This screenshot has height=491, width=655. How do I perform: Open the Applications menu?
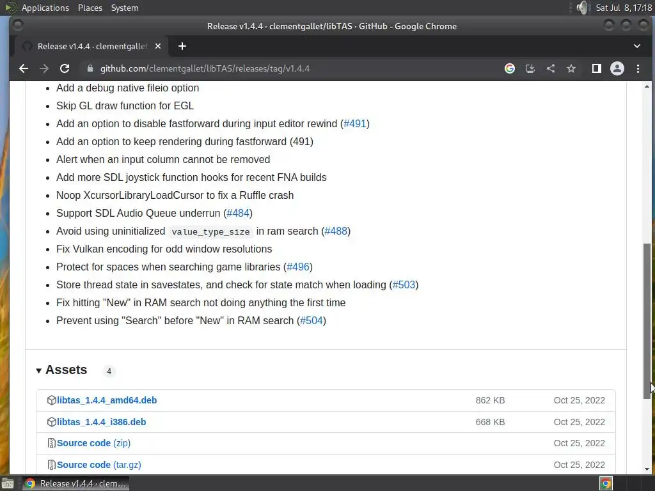45,8
